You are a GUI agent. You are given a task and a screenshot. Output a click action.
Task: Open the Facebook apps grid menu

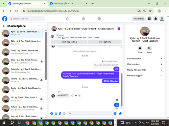[149, 19]
